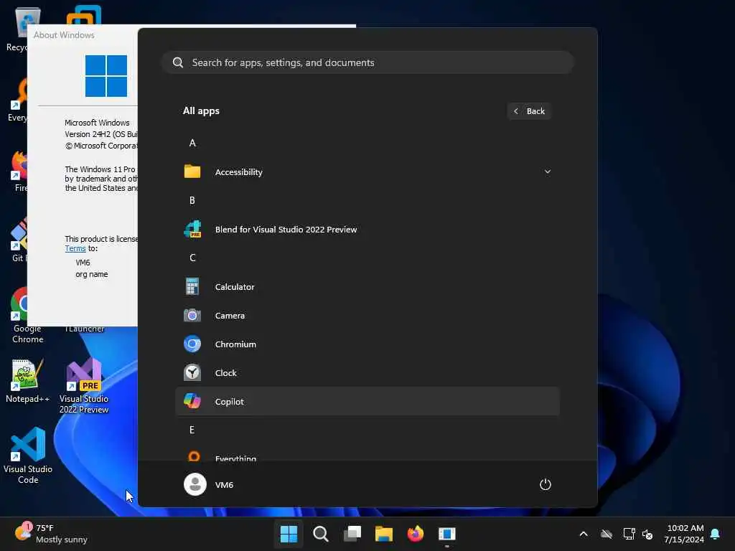Viewport: 735px width, 551px height.
Task: Open Task View from taskbar
Action: 352,534
